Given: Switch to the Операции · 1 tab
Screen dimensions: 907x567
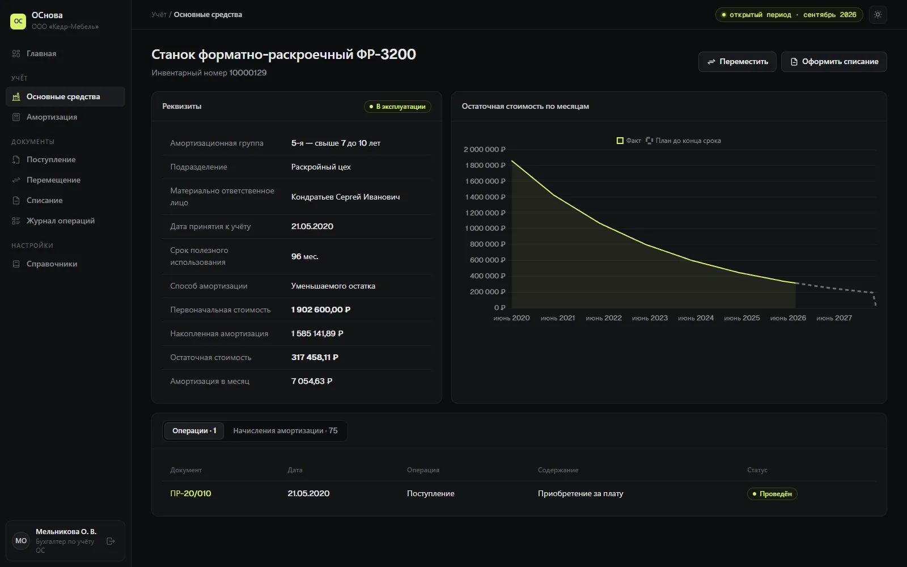Looking at the screenshot, I should pyautogui.click(x=194, y=431).
